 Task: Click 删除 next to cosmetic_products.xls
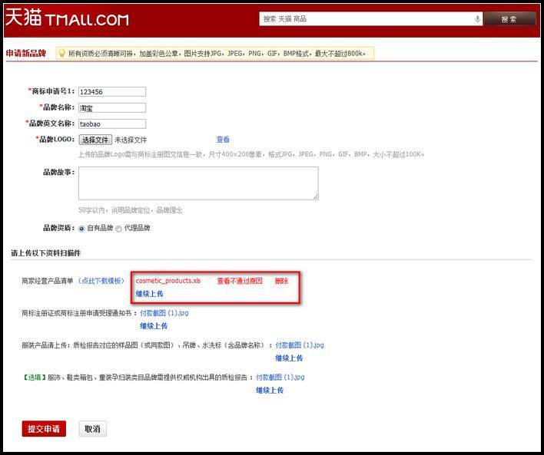point(281,281)
